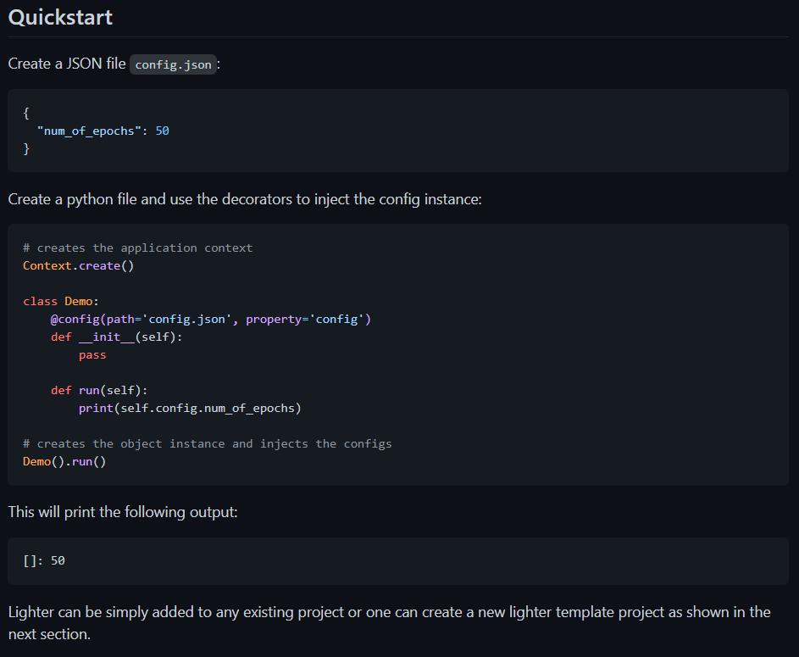
Task: Click the "def __init__(self):" line
Action: click(x=116, y=337)
